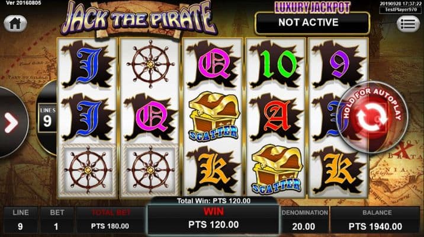The height and width of the screenshot is (237, 424).
Task: Click the Win PTS 120.00 panel
Action: [x=213, y=219]
